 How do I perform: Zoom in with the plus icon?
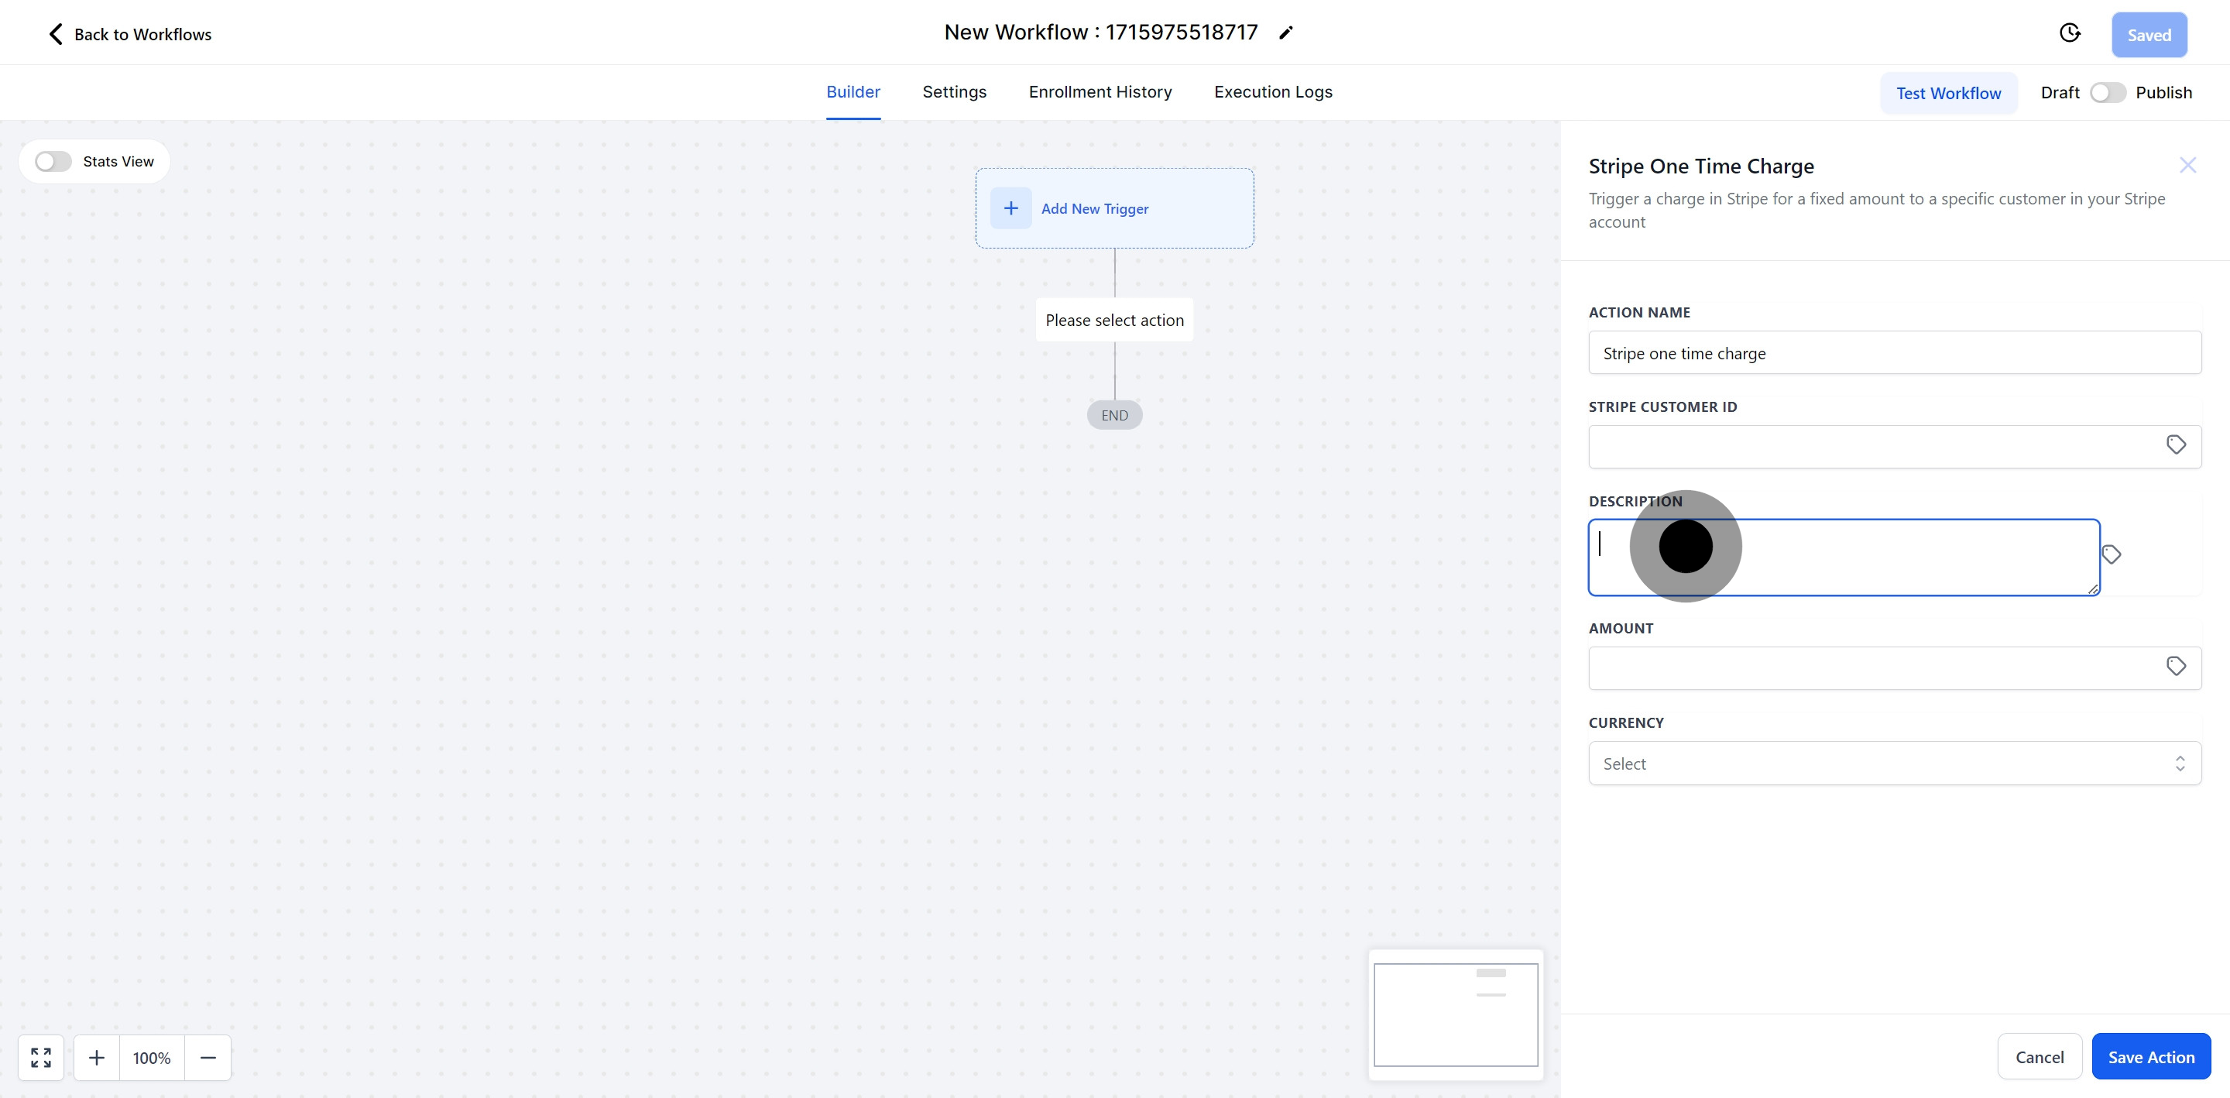[96, 1057]
